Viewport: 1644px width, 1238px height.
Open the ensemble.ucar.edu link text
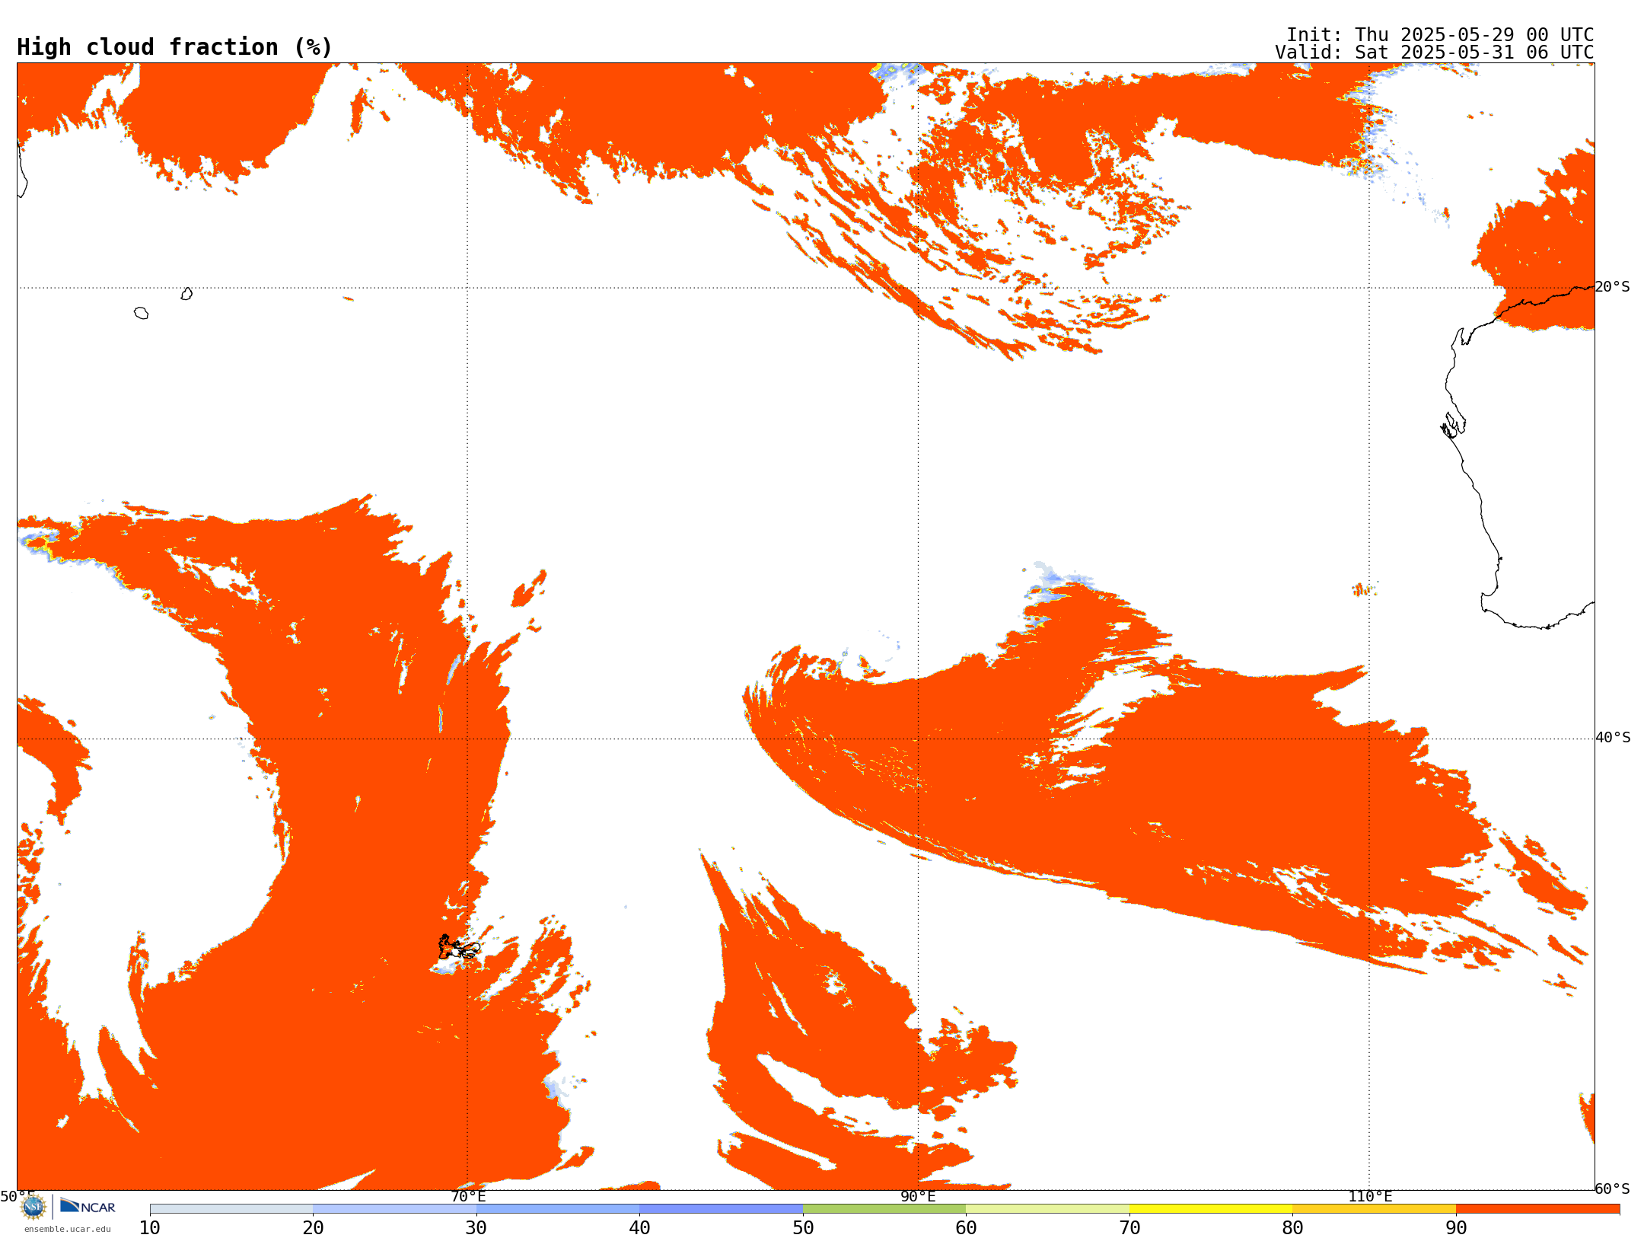pyautogui.click(x=68, y=1229)
